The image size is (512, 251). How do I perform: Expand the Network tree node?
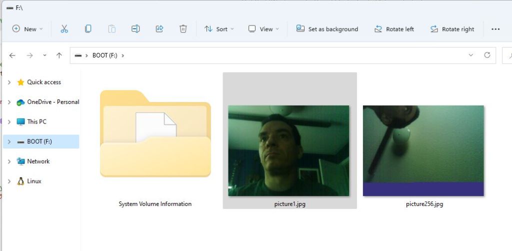(x=9, y=161)
